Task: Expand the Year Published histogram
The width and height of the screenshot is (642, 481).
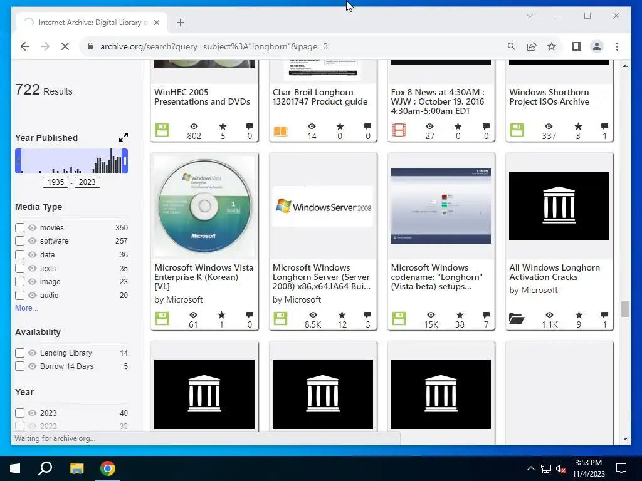Action: [x=124, y=137]
